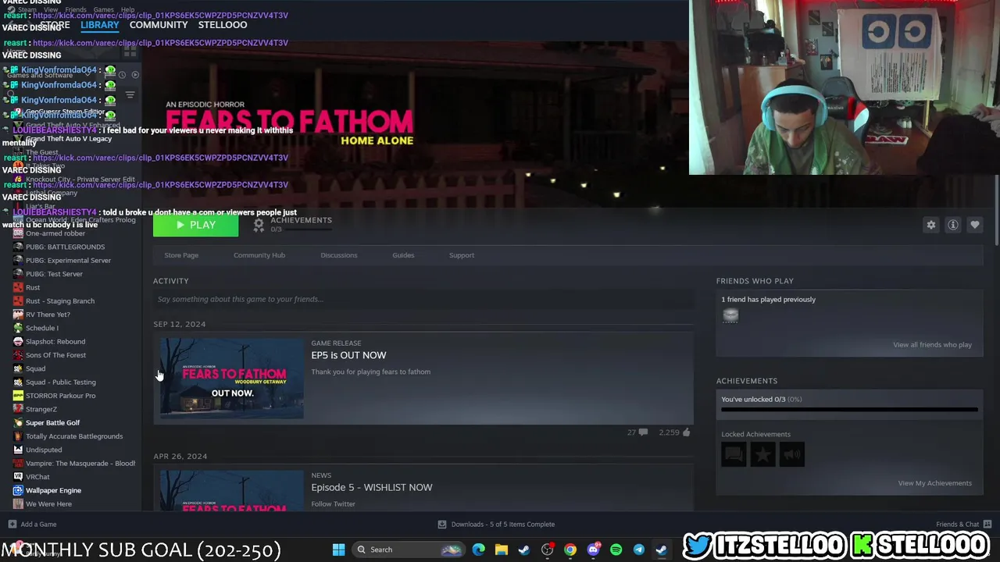Viewport: 1000px width, 562px height.
Task: Select StrangerZ in library list
Action: 41,409
